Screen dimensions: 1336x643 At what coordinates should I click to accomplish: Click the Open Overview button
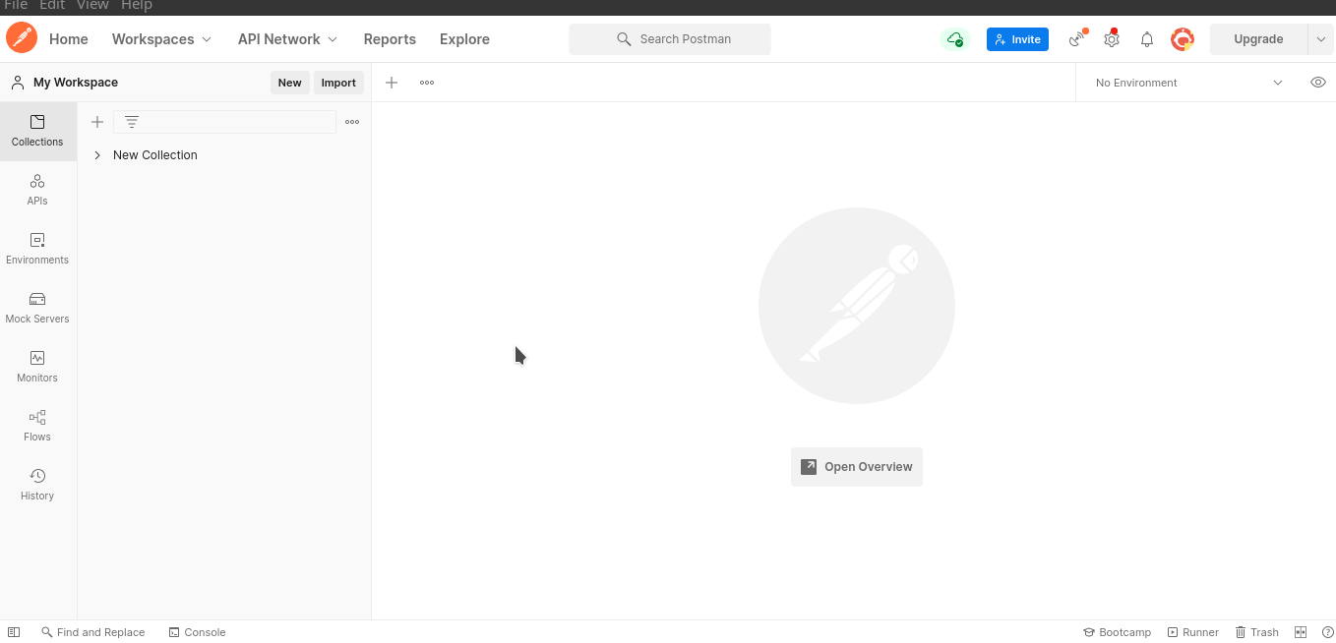857,467
